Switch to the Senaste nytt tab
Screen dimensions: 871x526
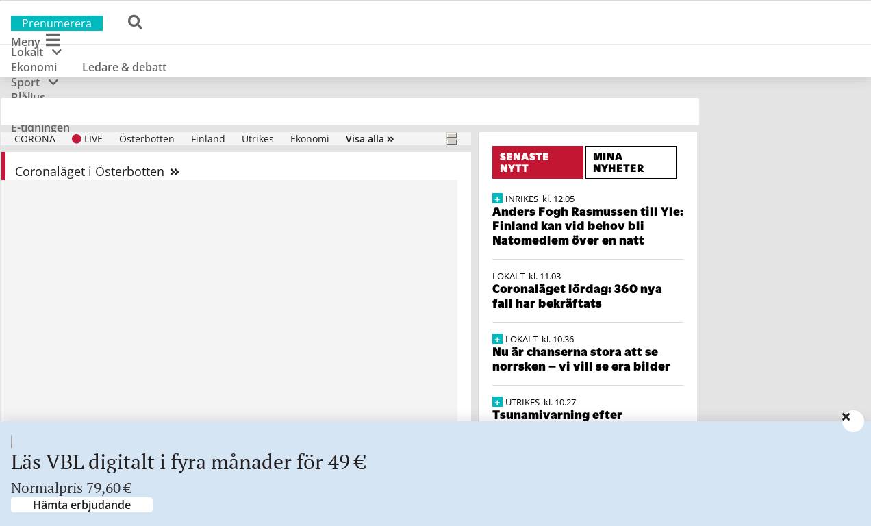click(538, 162)
